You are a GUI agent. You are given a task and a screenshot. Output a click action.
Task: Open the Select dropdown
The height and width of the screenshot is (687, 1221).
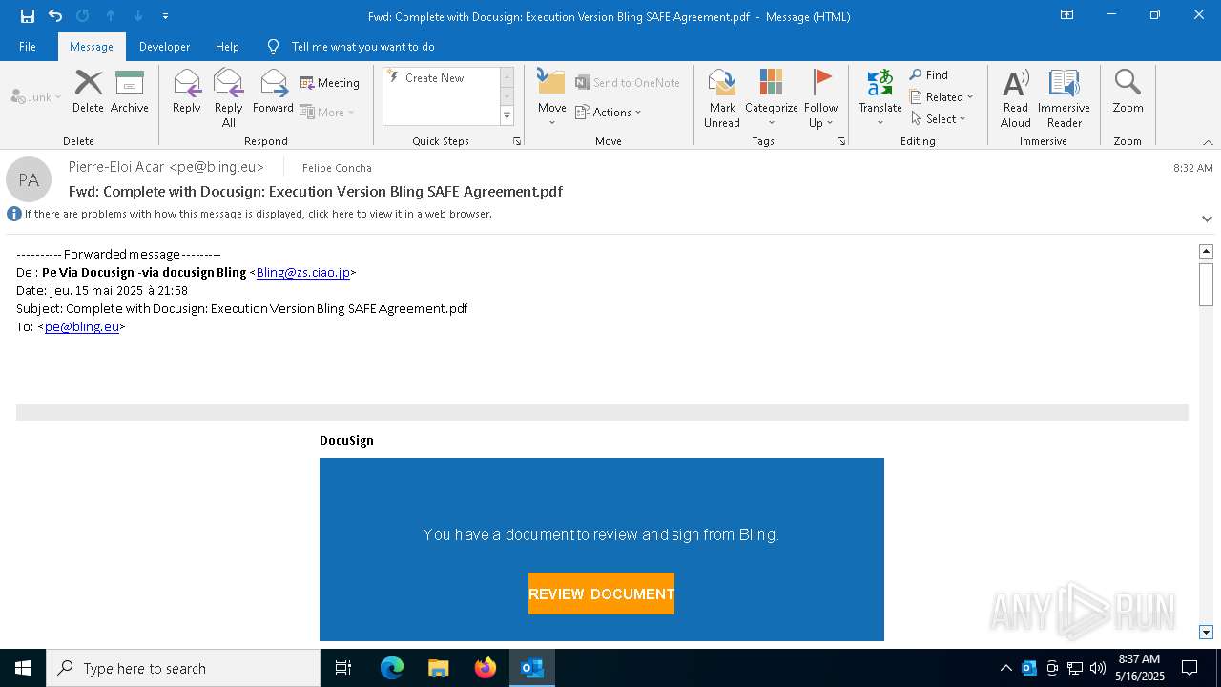point(939,118)
